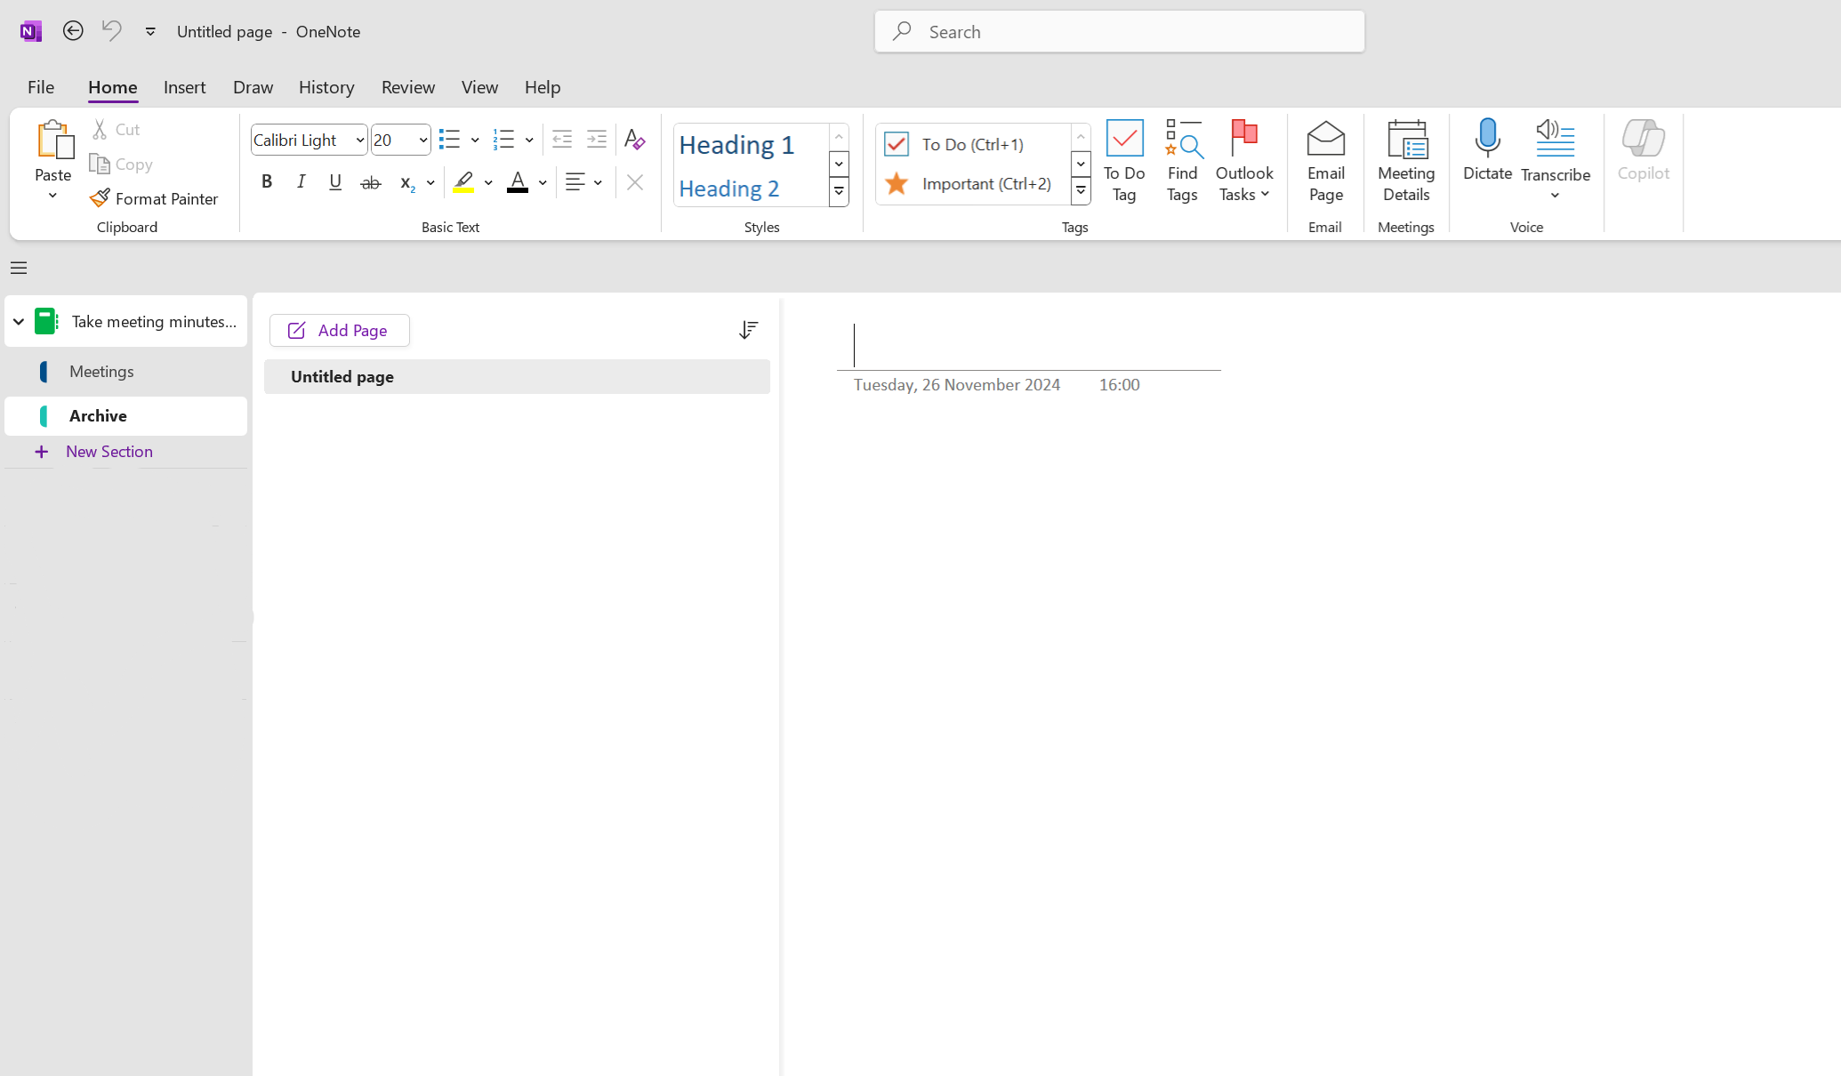1841x1076 pixels.
Task: Expand the bullet style dropdown arrow
Action: tap(475, 140)
